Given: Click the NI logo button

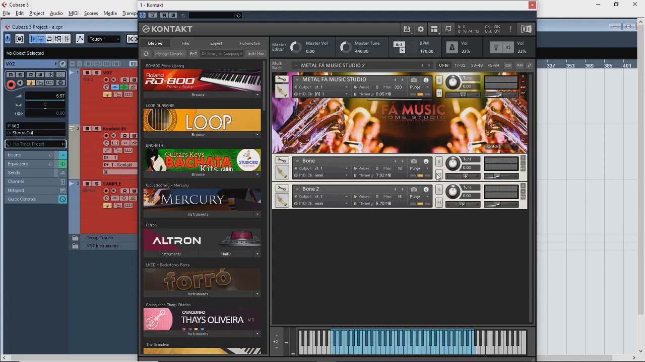Looking at the screenshot, I should (x=526, y=29).
